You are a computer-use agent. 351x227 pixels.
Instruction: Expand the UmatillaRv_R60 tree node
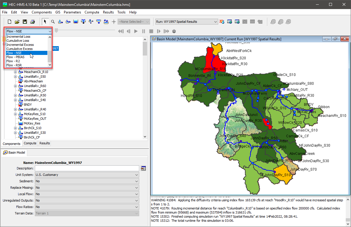pos(16,86)
